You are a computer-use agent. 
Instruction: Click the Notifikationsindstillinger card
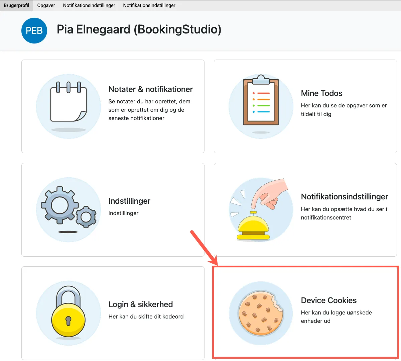coord(305,209)
